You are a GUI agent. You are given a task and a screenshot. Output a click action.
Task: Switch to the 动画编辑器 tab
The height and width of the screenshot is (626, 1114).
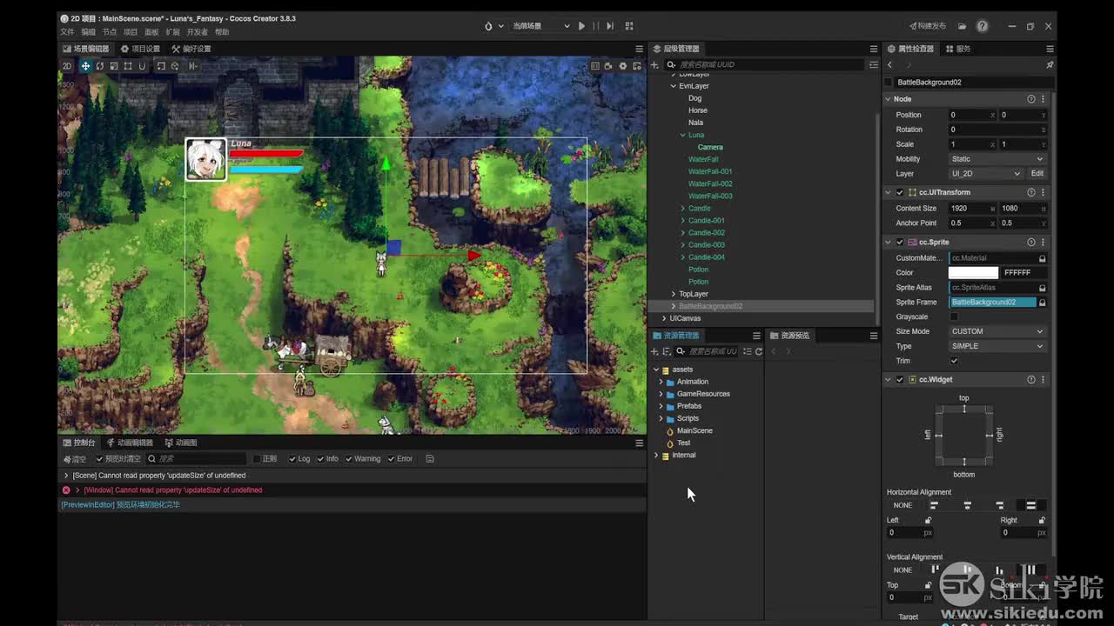(130, 443)
